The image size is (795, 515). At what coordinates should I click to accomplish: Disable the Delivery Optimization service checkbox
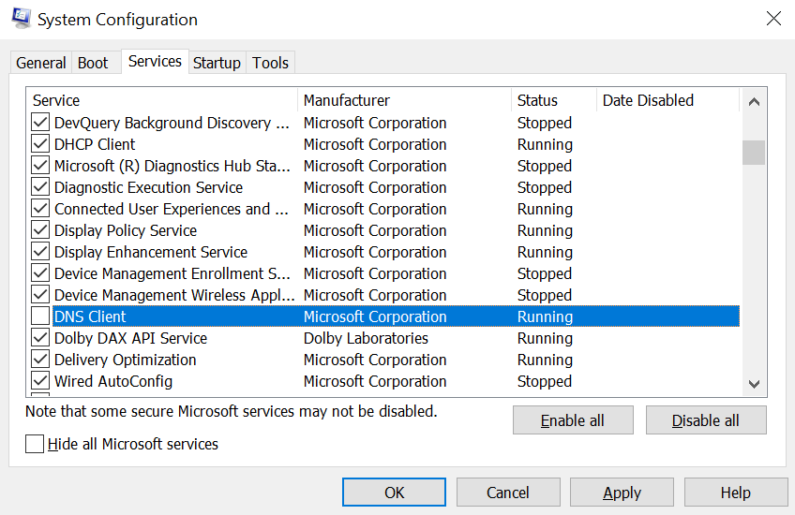(40, 360)
